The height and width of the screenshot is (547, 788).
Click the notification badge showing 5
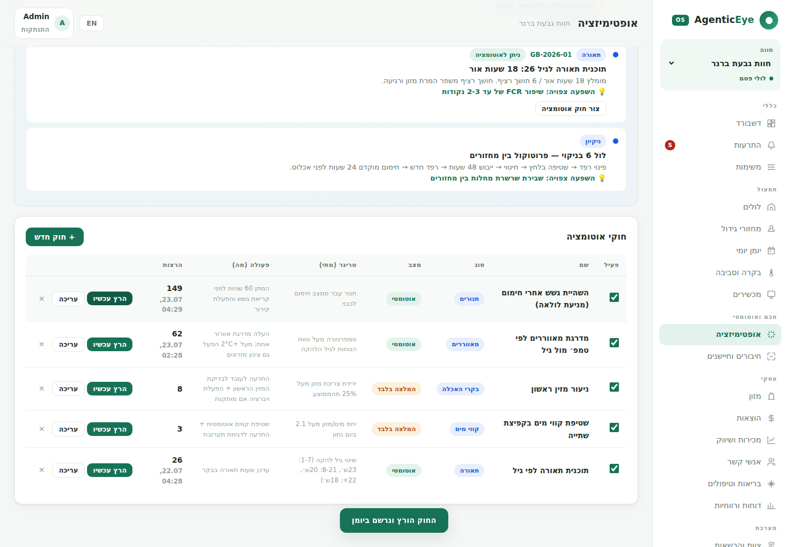(670, 145)
